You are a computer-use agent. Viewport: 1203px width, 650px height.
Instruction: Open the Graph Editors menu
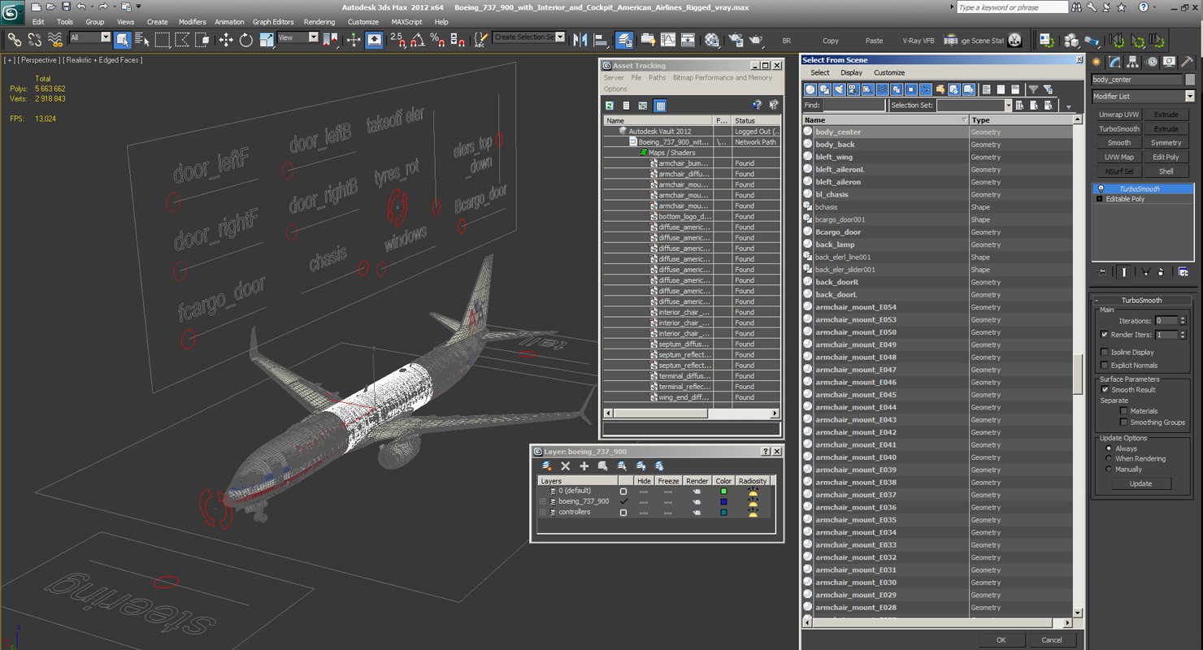point(273,22)
